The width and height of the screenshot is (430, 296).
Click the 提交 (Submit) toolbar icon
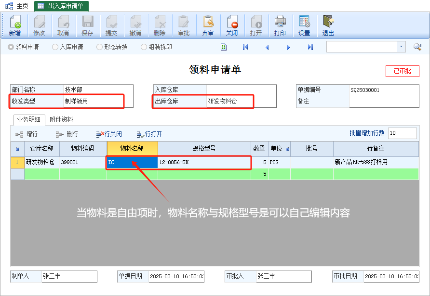pos(111,26)
